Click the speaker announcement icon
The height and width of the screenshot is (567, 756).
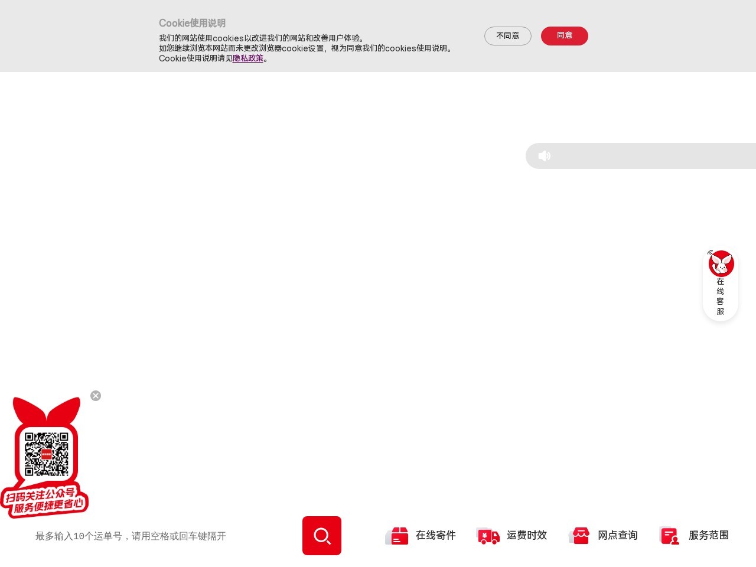[x=545, y=156]
